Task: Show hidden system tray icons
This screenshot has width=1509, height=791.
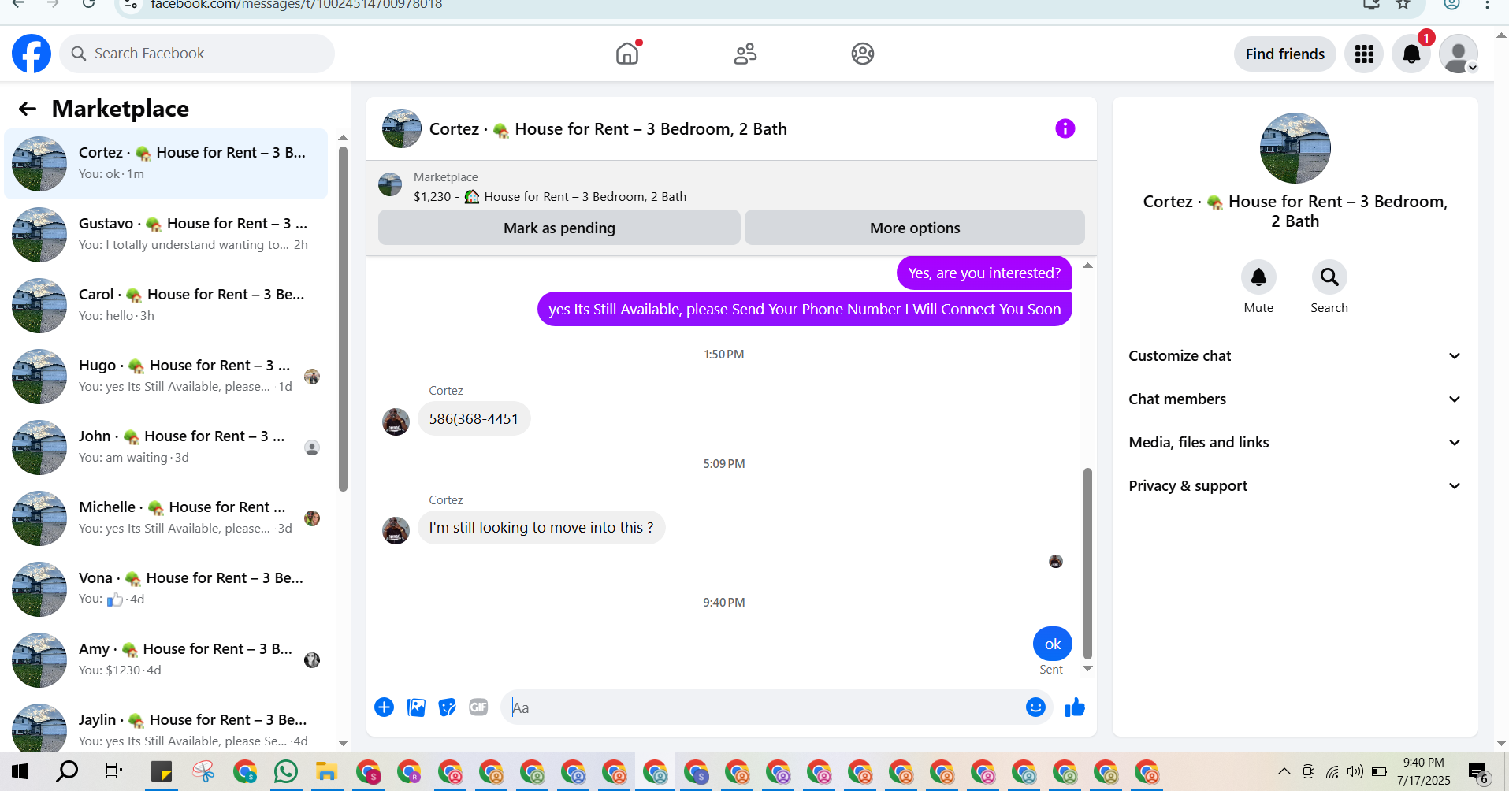Action: click(1284, 771)
